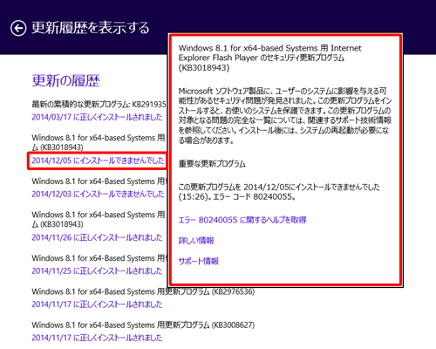
Task: Open 詳しい情報 link in popup
Action: (196, 241)
